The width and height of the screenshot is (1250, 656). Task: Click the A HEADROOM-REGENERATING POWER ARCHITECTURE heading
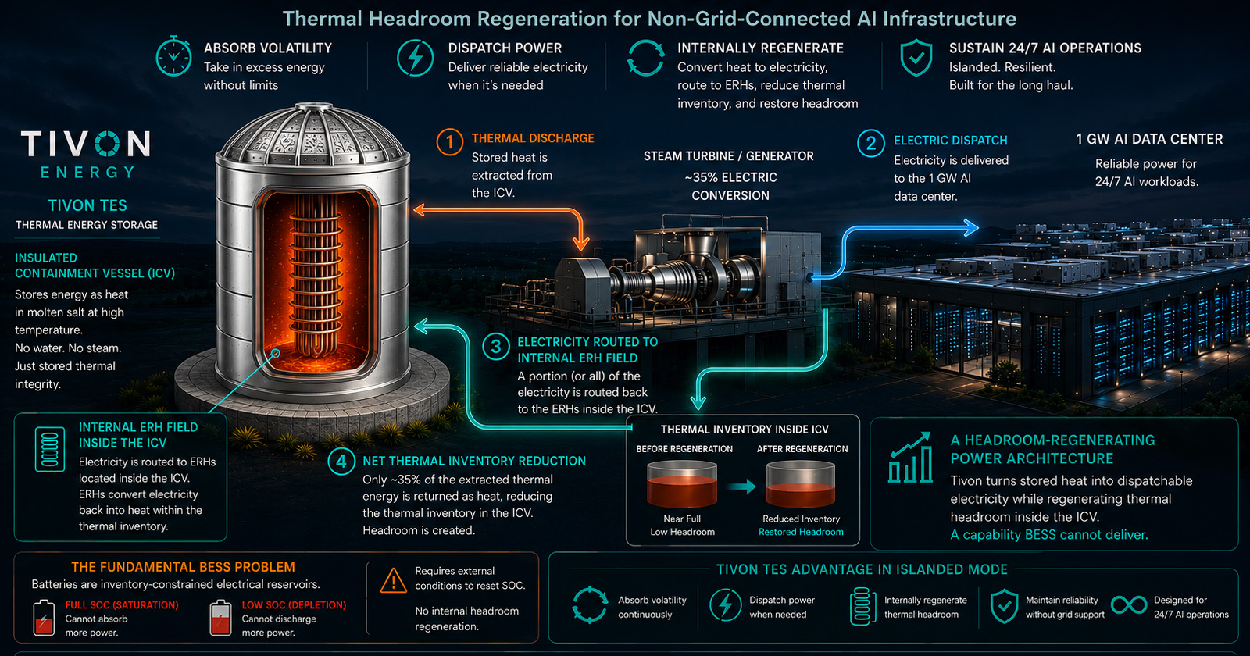coord(1052,449)
